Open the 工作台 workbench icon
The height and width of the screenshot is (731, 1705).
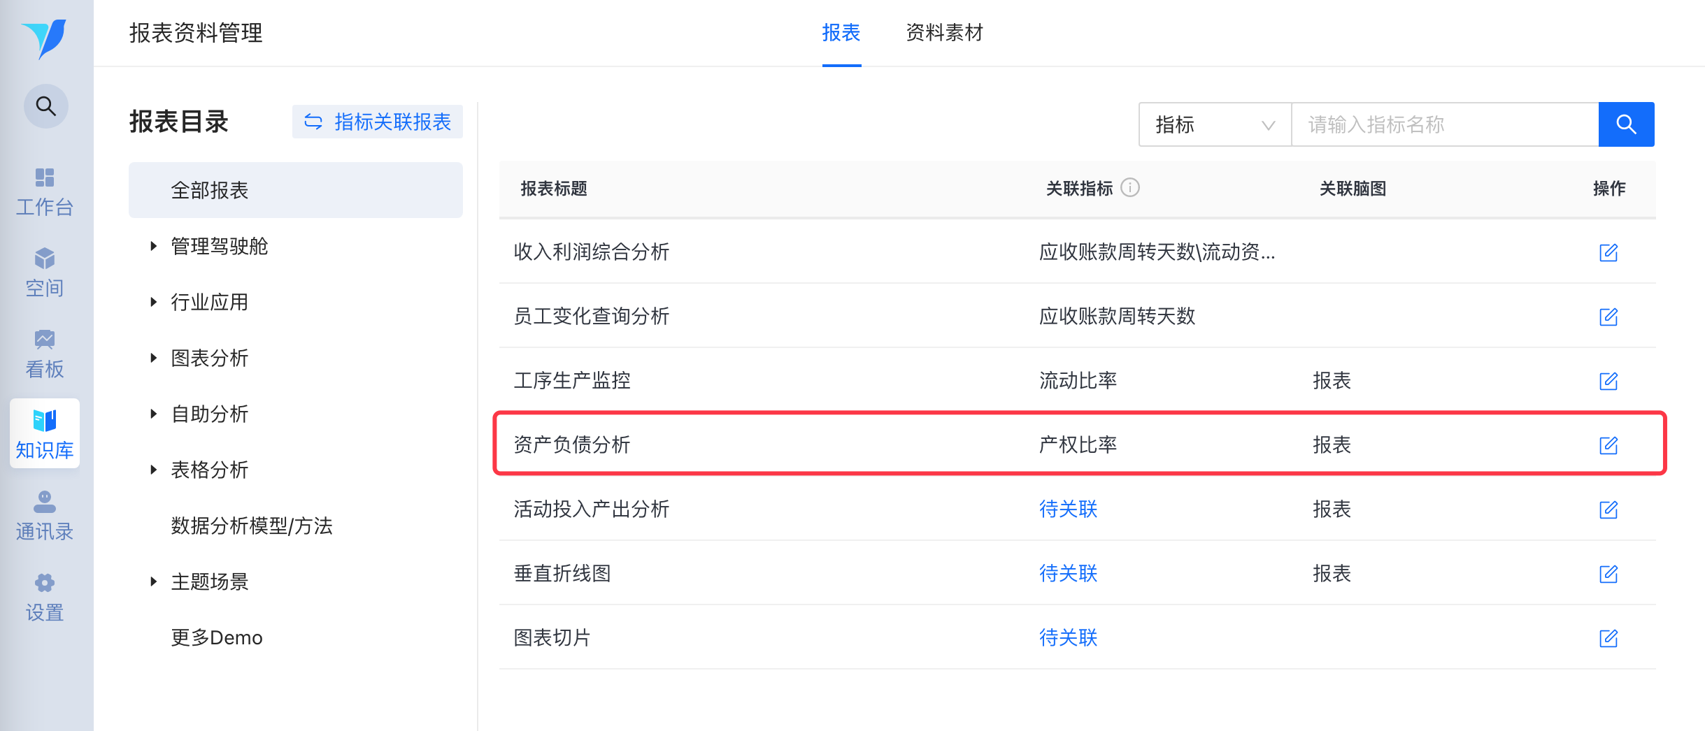(45, 191)
